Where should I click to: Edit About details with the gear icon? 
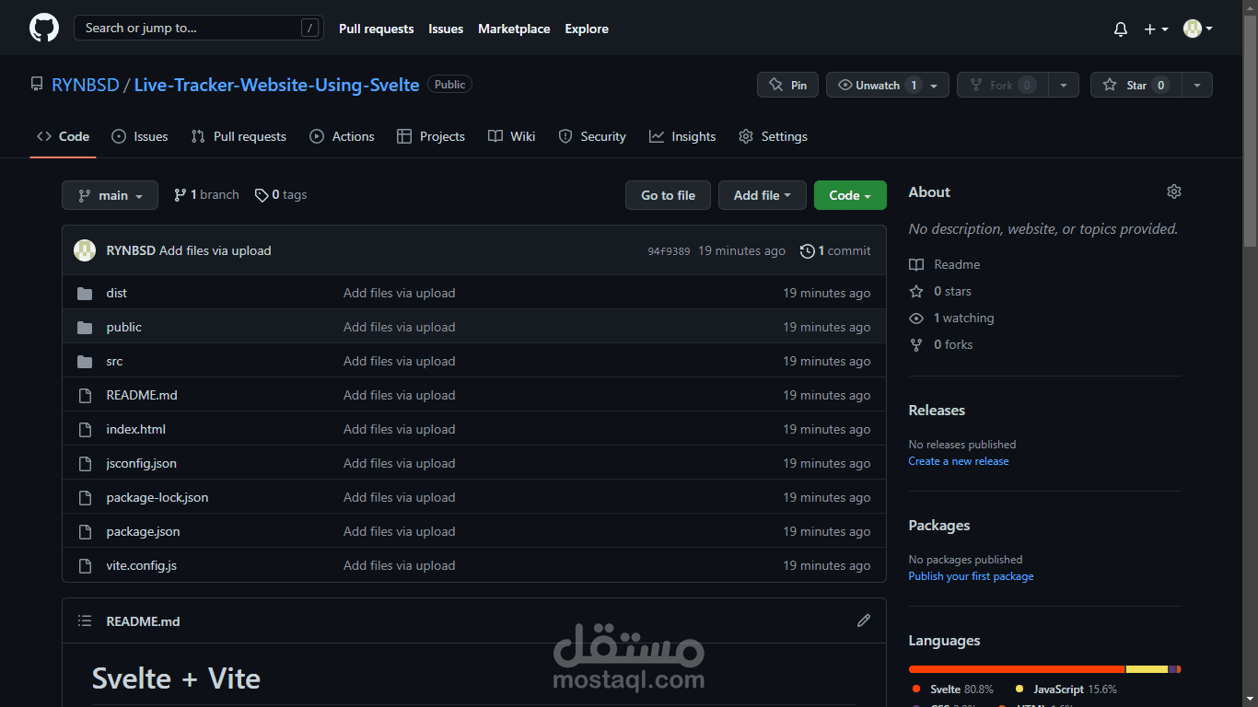[1173, 191]
